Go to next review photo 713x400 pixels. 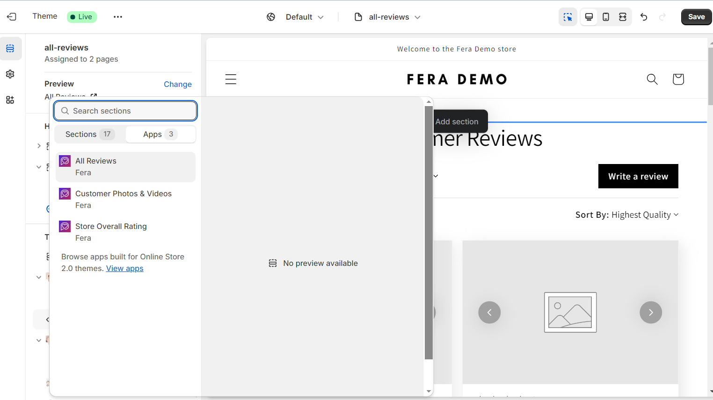coord(651,312)
